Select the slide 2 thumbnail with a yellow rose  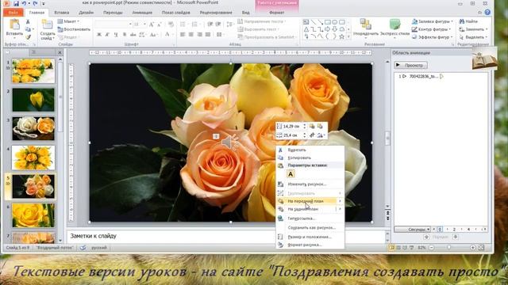(x=33, y=100)
